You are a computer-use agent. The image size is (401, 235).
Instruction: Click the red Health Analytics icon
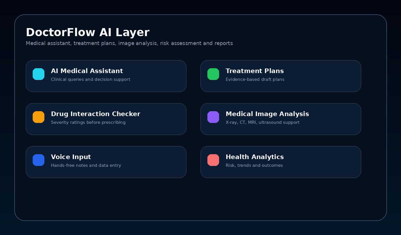213,160
